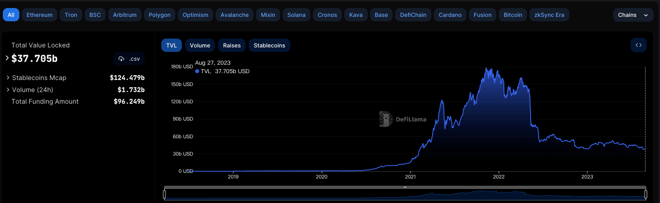Expand Stablecoins Mcap details
Screen dimensions: 660x203
tap(8, 78)
